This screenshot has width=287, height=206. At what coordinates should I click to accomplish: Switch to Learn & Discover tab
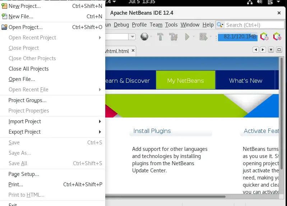130,80
